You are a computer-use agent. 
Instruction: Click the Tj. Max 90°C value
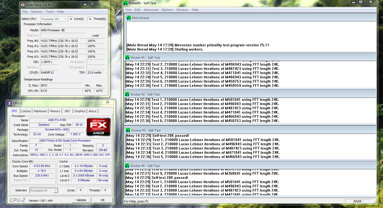point(61,85)
